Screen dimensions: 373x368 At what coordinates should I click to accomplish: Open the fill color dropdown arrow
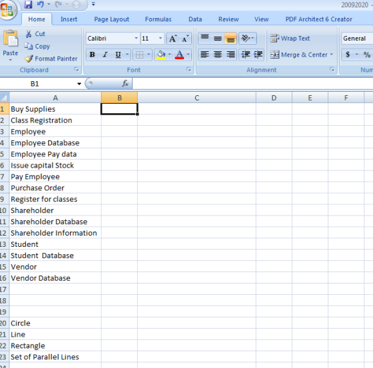click(x=170, y=55)
